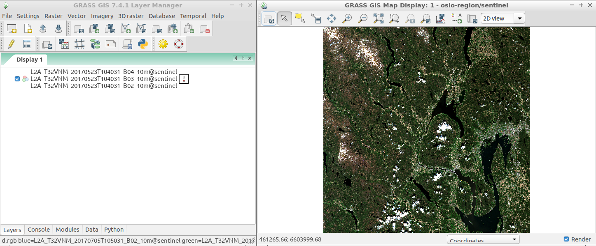Open the Settings menu
The width and height of the screenshot is (596, 246).
(x=28, y=16)
